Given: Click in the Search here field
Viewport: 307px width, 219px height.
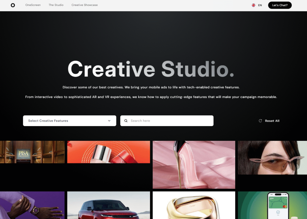Looking at the screenshot, I should click(x=167, y=121).
